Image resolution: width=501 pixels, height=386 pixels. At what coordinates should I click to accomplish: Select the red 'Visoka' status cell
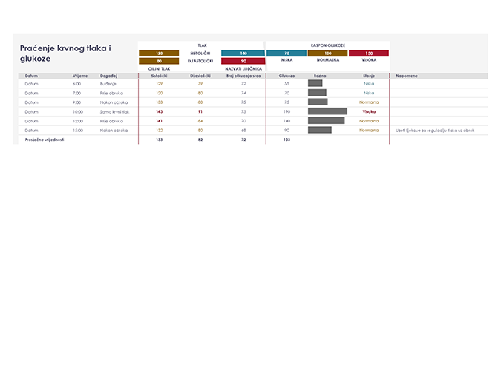pos(369,112)
